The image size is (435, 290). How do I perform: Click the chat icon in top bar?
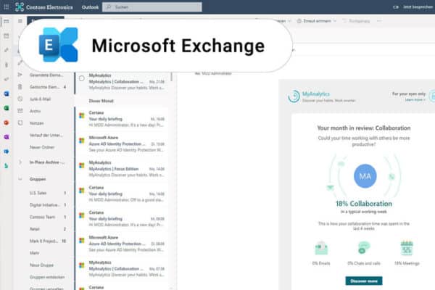coord(396,7)
